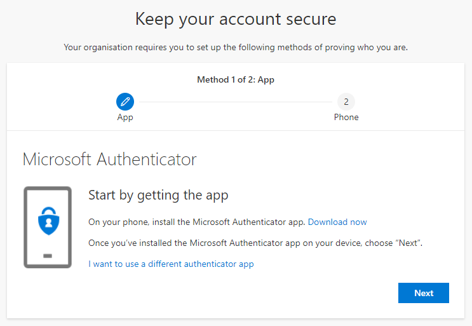Screen dimensions: 472x326
Task: Click the empty white area left of Next
Action: pos(254,293)
